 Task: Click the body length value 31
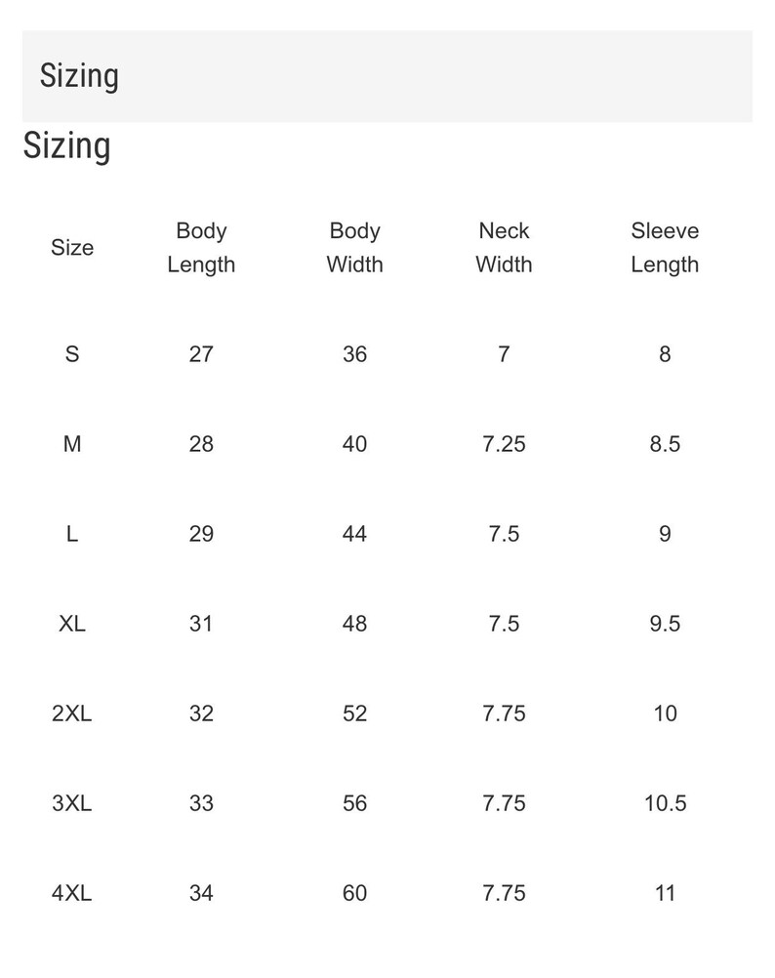point(201,624)
